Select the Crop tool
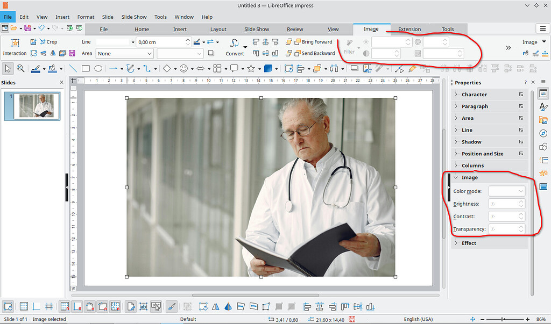This screenshot has height=324, width=551. tap(47, 41)
